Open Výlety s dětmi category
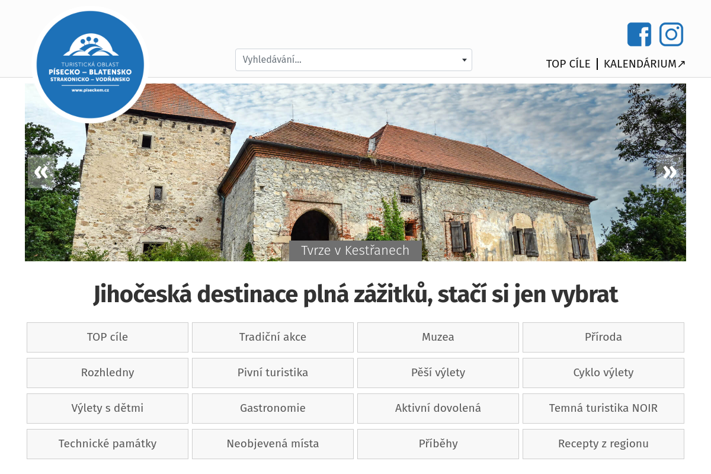The image size is (711, 474). (107, 408)
